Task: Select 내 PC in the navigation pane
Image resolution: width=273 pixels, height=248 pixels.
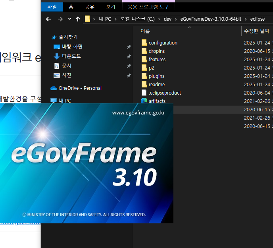Action: click(x=65, y=101)
